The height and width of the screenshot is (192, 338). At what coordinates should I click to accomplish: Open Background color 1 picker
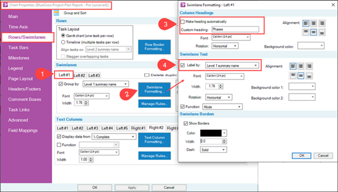coord(302,86)
